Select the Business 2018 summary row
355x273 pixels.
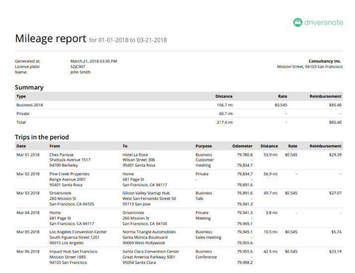click(30, 105)
